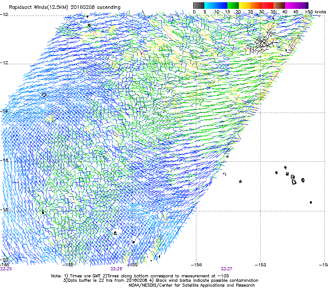Screen dimensions: 328x288
Task: Click the red 30-35 knots legend segment
Action: [x=268, y=5]
